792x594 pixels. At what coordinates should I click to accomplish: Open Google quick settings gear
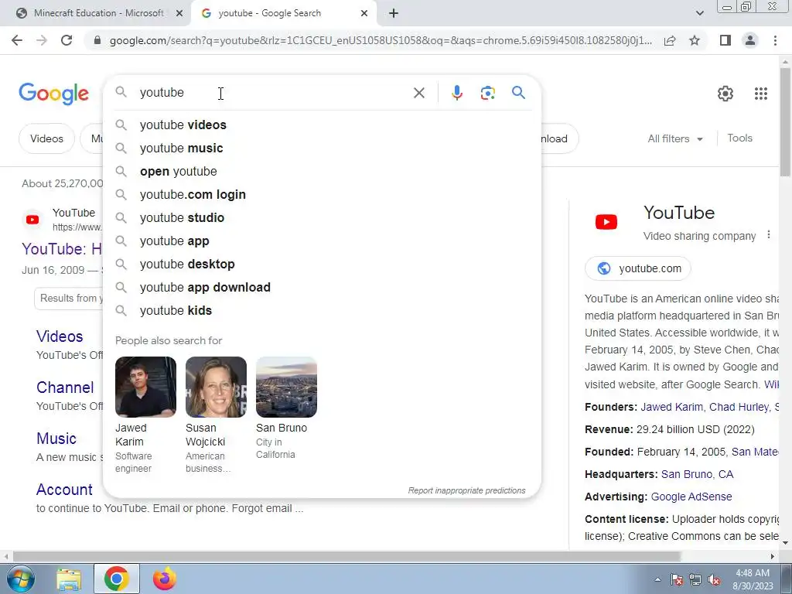pos(725,94)
